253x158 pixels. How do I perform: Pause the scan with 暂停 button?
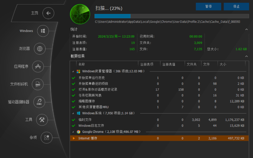pyautogui.click(x=208, y=6)
